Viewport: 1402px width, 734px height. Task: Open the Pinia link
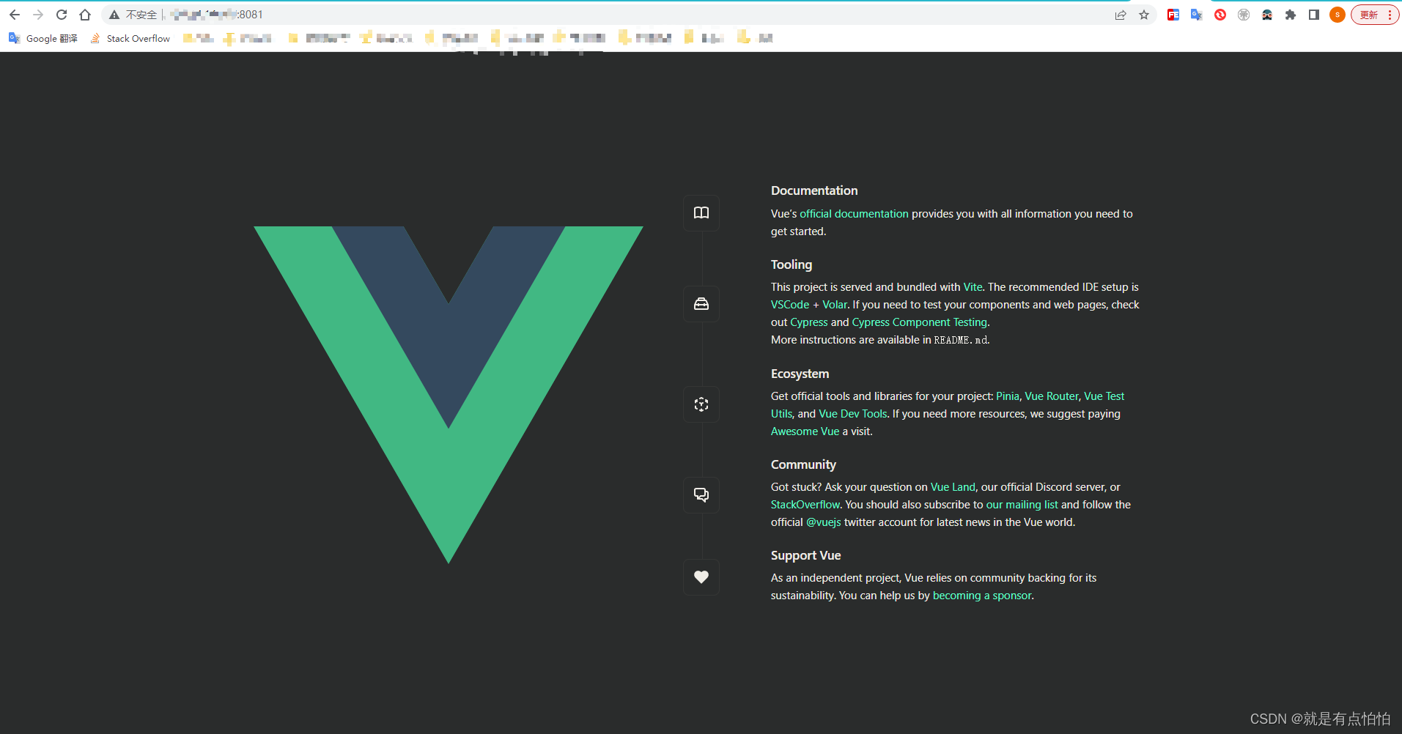(1008, 396)
